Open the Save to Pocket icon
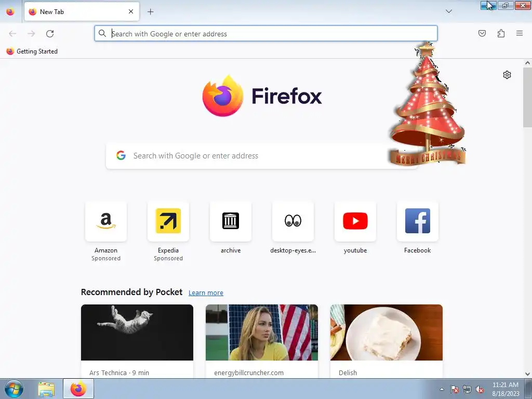 (x=482, y=33)
